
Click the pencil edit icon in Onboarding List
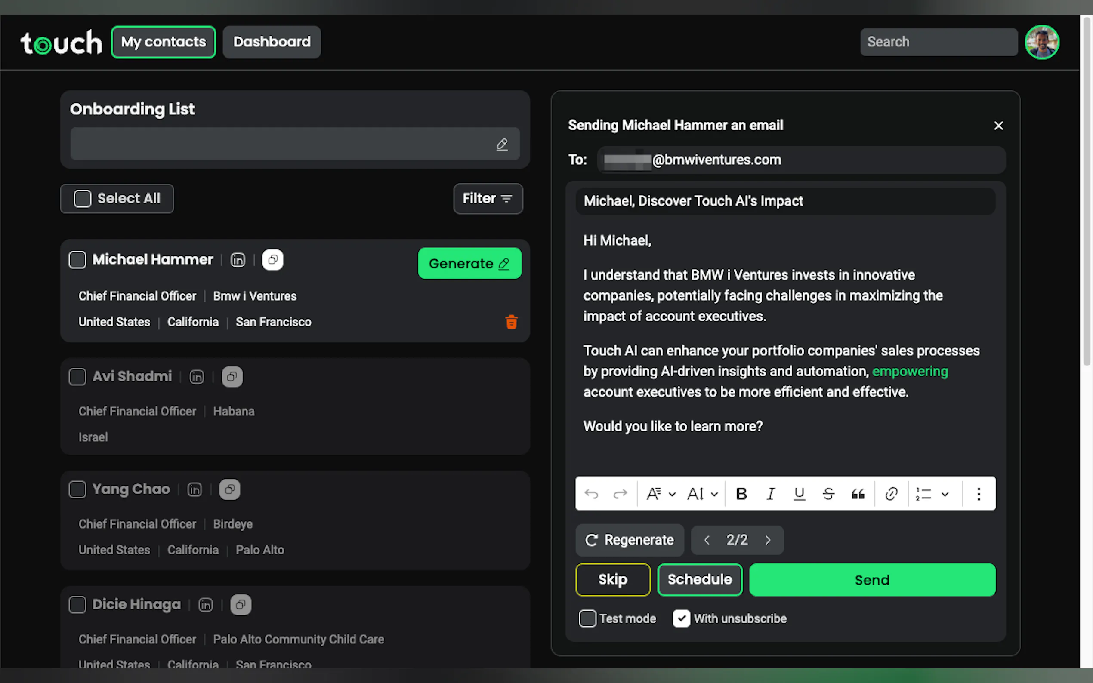502,144
